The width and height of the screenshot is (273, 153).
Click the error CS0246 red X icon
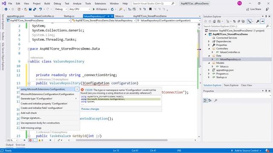[x=82, y=90]
